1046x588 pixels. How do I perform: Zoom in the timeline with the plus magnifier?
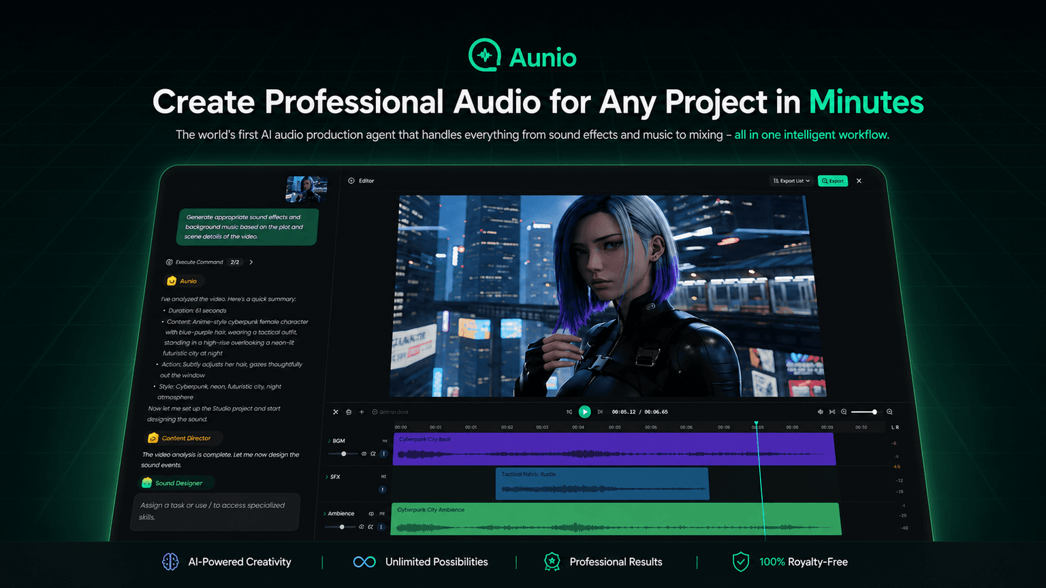[x=889, y=412]
